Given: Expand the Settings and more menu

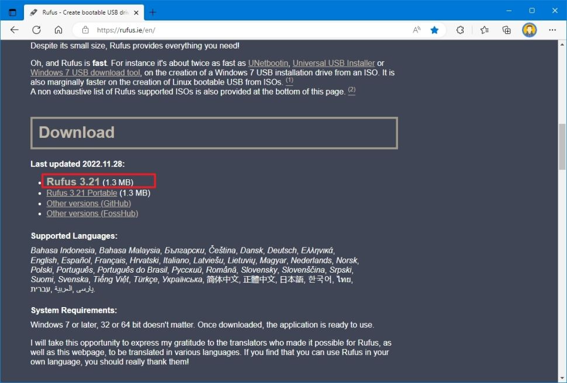Looking at the screenshot, I should point(552,30).
